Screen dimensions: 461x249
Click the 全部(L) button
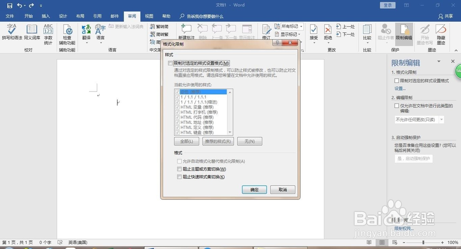187,141
